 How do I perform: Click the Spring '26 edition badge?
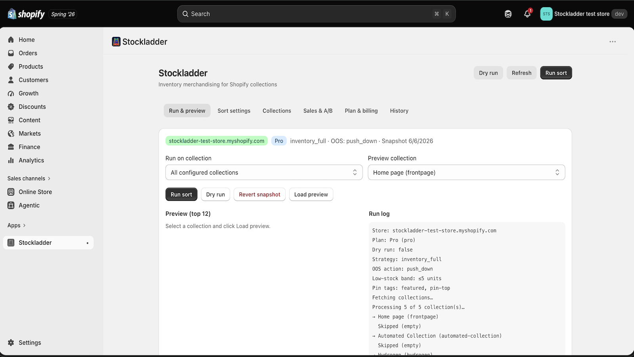point(63,14)
